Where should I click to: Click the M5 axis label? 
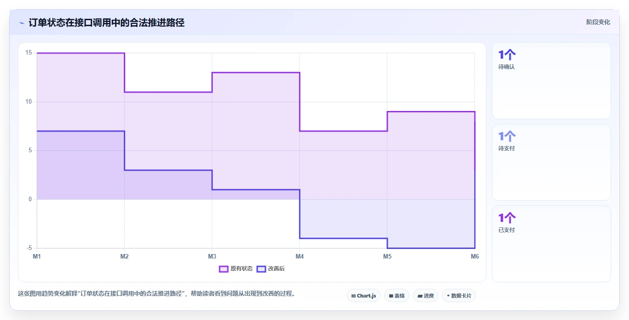[x=387, y=256]
